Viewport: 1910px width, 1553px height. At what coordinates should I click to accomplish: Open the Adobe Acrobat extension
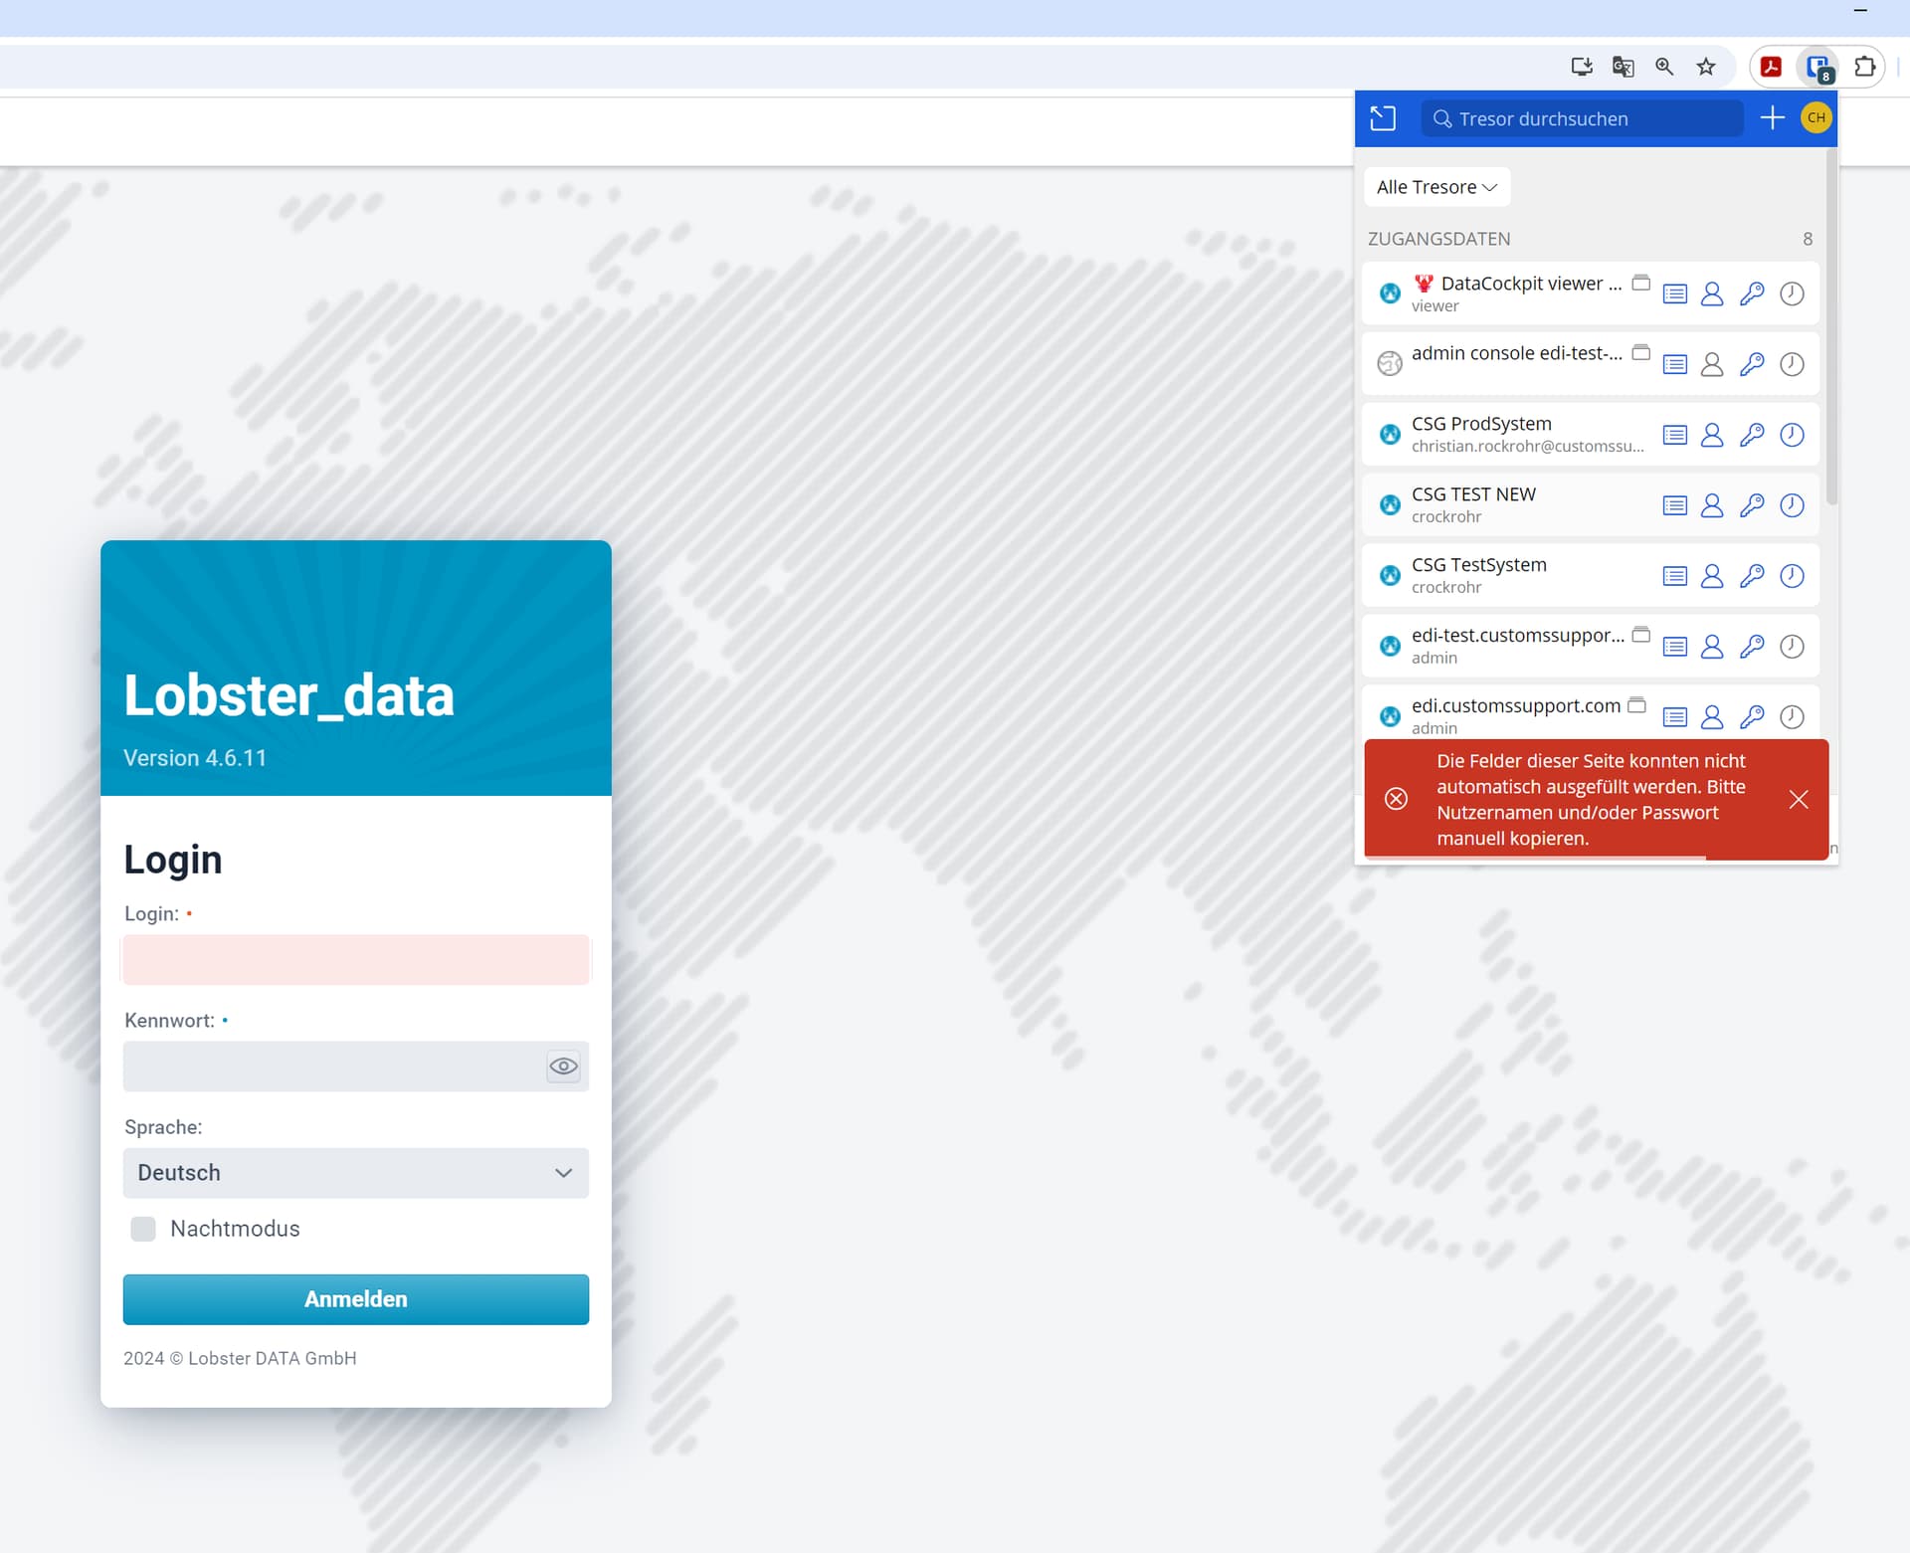click(1771, 68)
